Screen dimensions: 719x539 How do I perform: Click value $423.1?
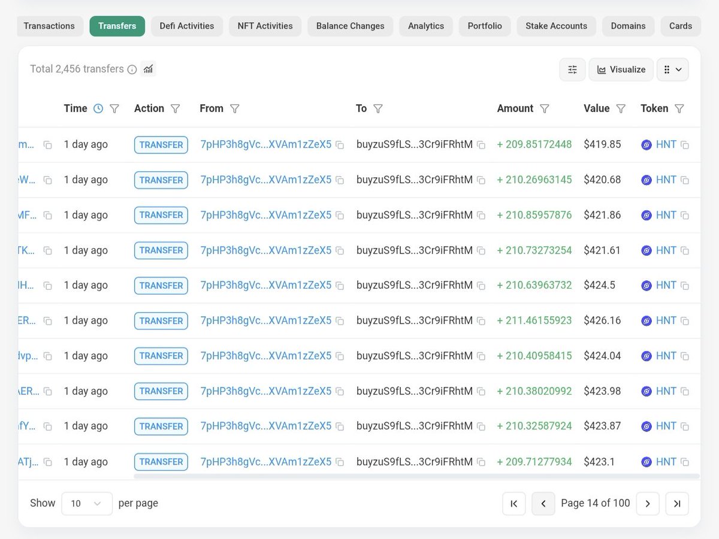[599, 462]
